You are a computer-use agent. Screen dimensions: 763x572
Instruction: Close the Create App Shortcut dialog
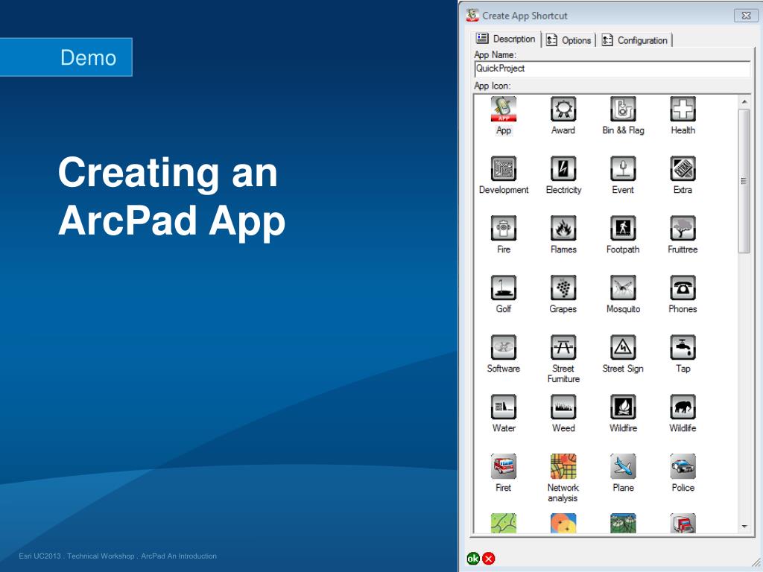pyautogui.click(x=745, y=16)
